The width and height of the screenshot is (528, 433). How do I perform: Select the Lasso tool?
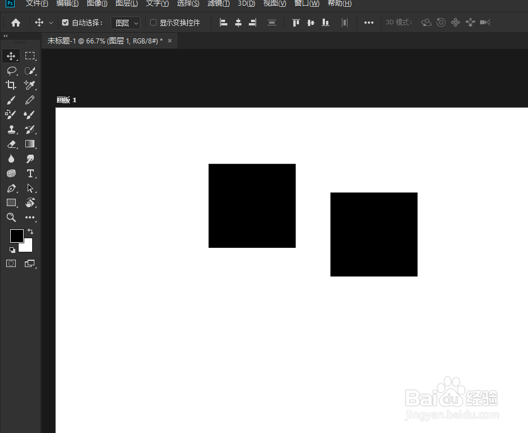(x=11, y=71)
